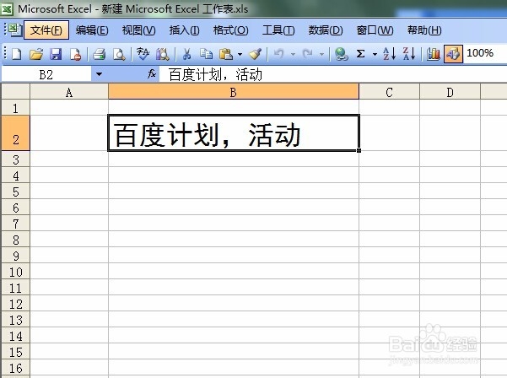Select row 1 header

point(15,107)
